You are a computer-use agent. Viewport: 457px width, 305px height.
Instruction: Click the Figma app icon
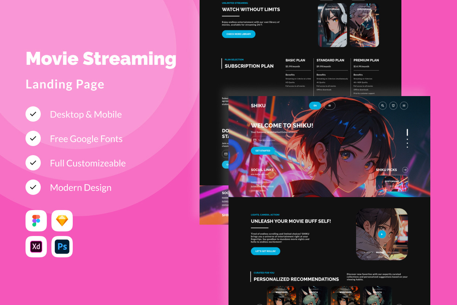pyautogui.click(x=36, y=221)
